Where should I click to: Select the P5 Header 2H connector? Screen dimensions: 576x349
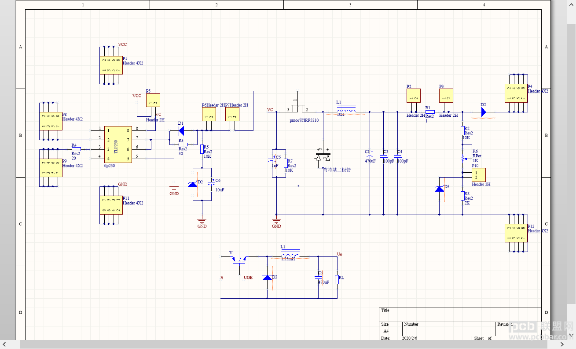point(153,100)
